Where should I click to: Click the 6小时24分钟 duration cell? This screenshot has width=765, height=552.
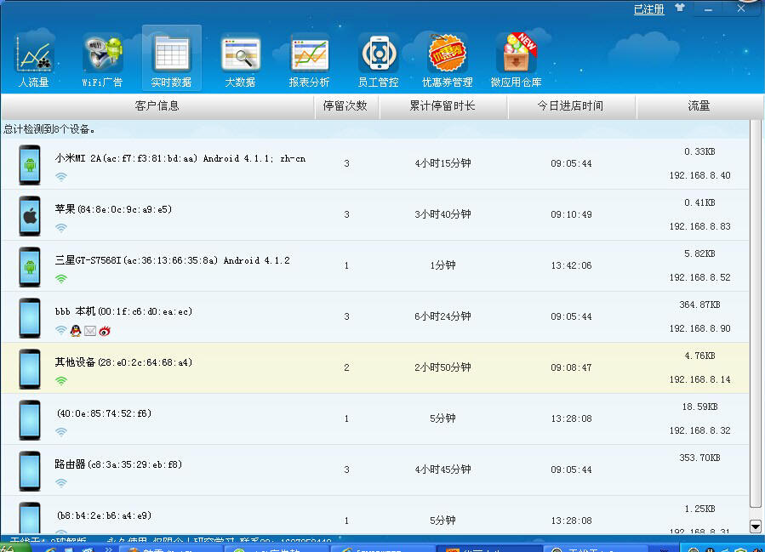pyautogui.click(x=443, y=316)
